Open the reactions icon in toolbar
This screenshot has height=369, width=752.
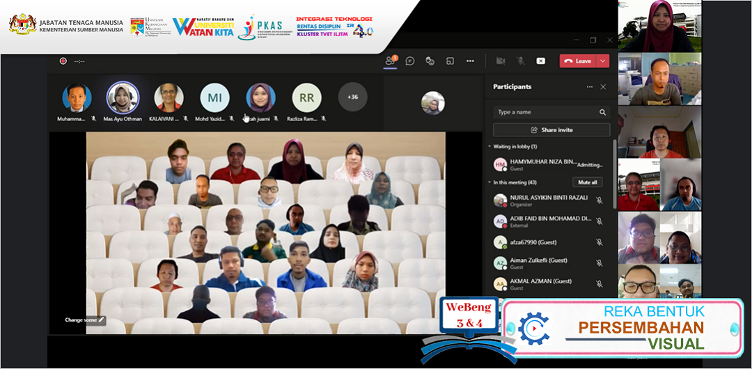coord(430,61)
